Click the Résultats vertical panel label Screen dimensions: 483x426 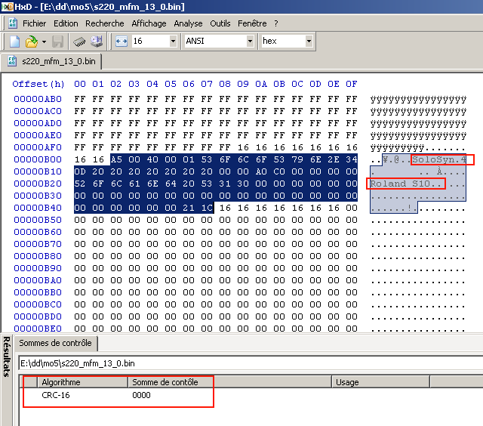7,357
